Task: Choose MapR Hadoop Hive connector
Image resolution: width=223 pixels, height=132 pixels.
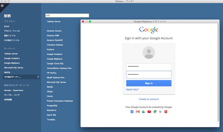Action: coord(56,78)
